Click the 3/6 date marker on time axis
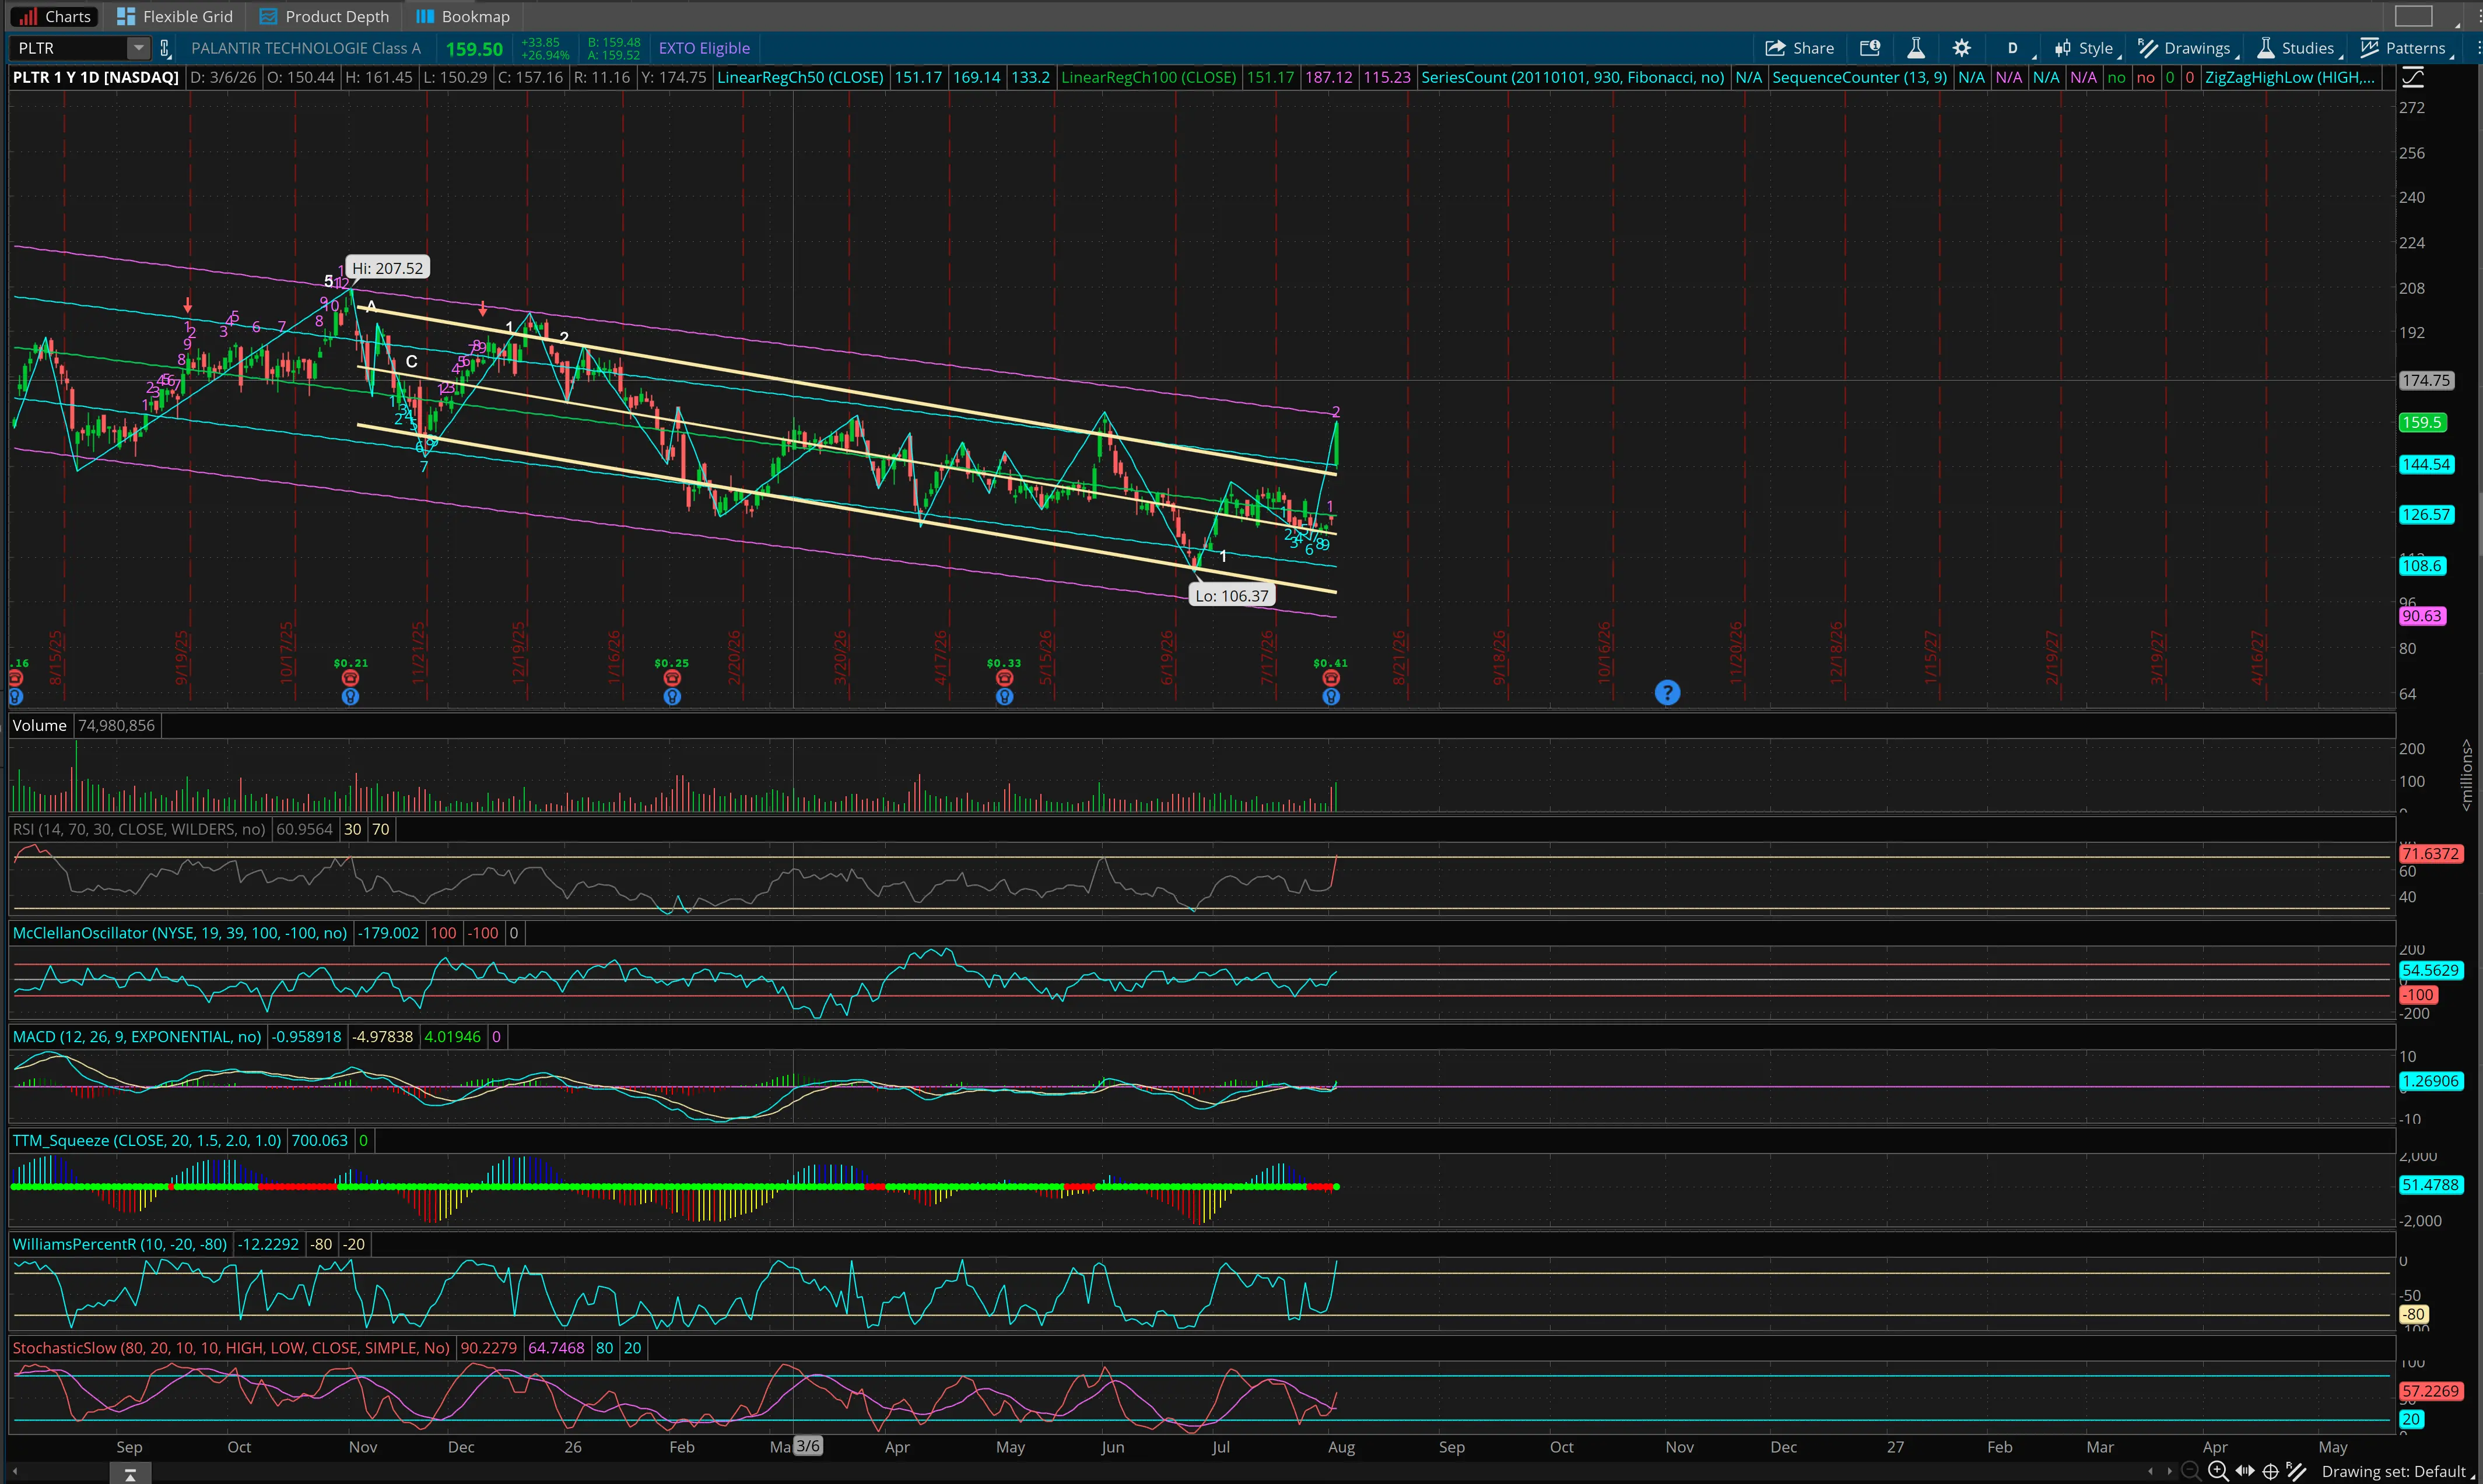This screenshot has height=1484, width=2483. pos(807,1447)
